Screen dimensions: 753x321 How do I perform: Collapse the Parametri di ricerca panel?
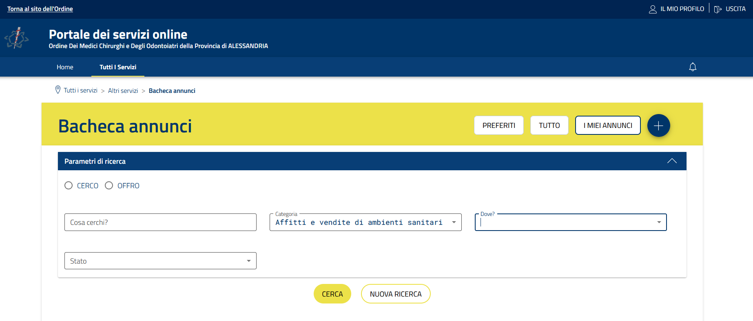pyautogui.click(x=672, y=161)
